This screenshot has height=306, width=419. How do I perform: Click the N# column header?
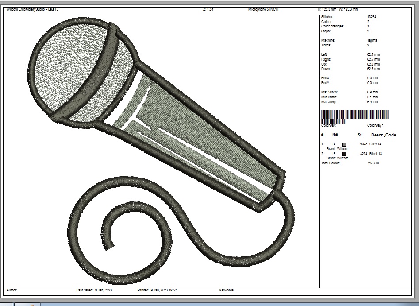335,135
